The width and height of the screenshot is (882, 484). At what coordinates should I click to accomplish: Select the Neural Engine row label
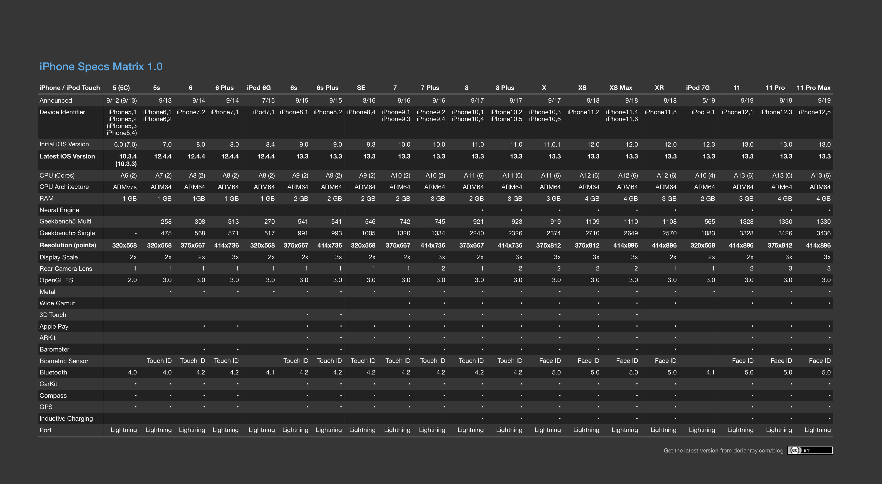(x=59, y=210)
